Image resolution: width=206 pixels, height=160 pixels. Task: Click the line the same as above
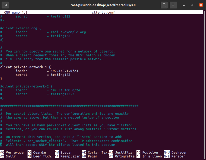click(x=60, y=118)
